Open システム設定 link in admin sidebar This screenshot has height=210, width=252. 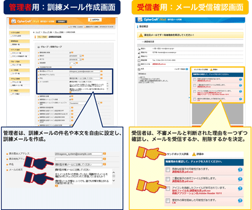[17, 36]
